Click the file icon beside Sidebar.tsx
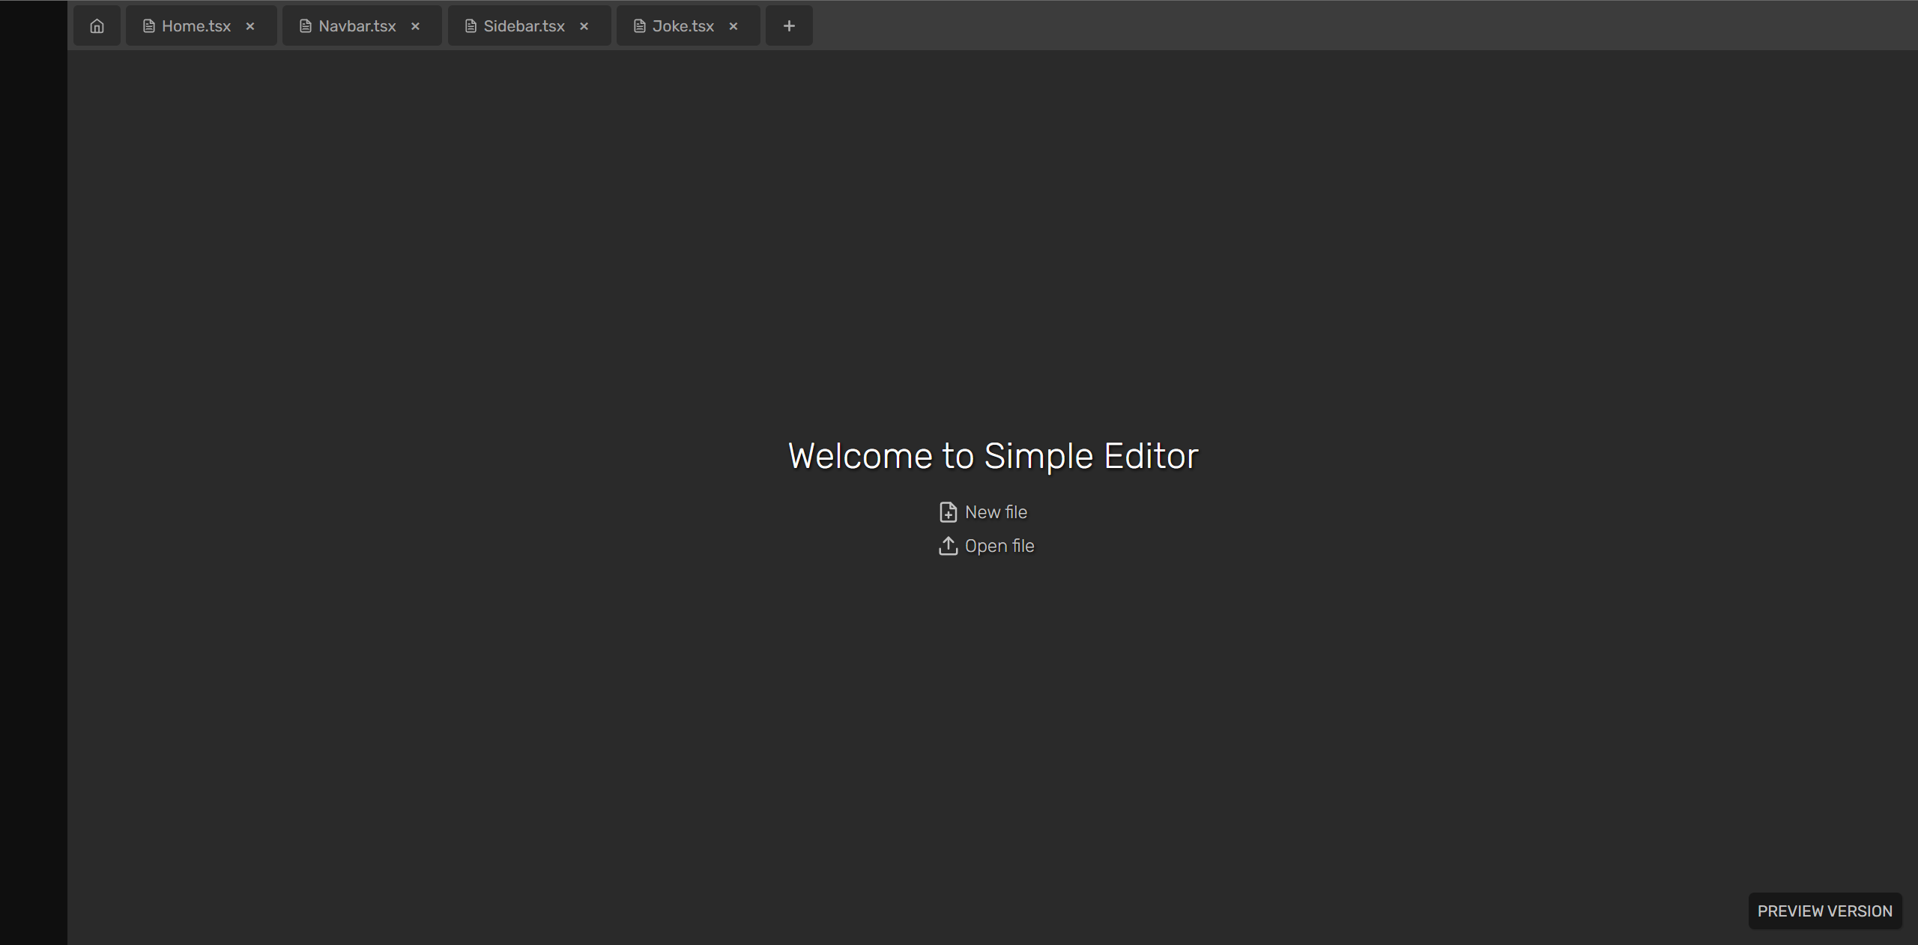This screenshot has width=1918, height=945. click(x=471, y=26)
